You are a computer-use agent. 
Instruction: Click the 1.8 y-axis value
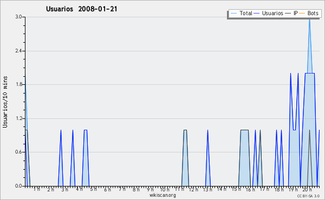[18, 84]
